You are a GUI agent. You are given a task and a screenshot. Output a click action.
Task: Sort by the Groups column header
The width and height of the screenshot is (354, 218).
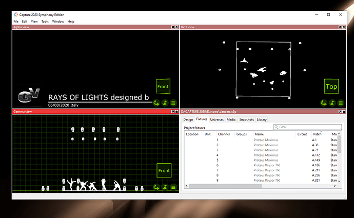[x=244, y=134]
